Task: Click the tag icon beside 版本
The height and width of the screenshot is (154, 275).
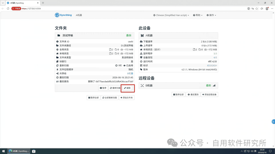Action: [141, 69]
